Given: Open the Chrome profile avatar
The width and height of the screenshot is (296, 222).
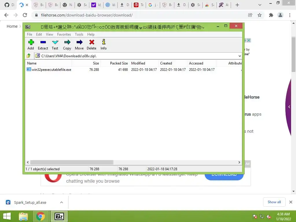Looking at the screenshot, I should coord(280,15).
